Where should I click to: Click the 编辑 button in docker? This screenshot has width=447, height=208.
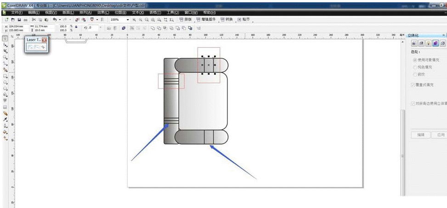(x=420, y=135)
